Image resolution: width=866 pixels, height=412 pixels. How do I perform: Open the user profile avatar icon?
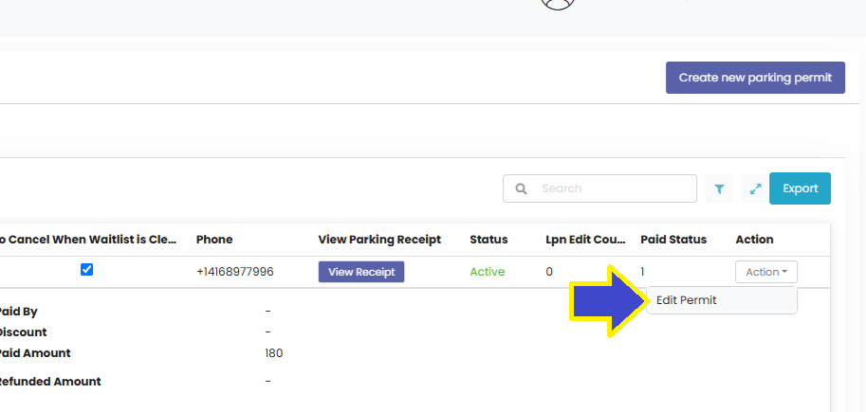(x=558, y=3)
